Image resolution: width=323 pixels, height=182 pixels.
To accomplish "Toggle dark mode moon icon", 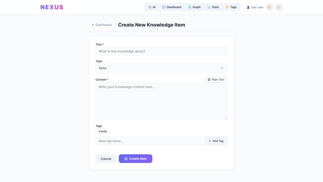I will point(279,7).
